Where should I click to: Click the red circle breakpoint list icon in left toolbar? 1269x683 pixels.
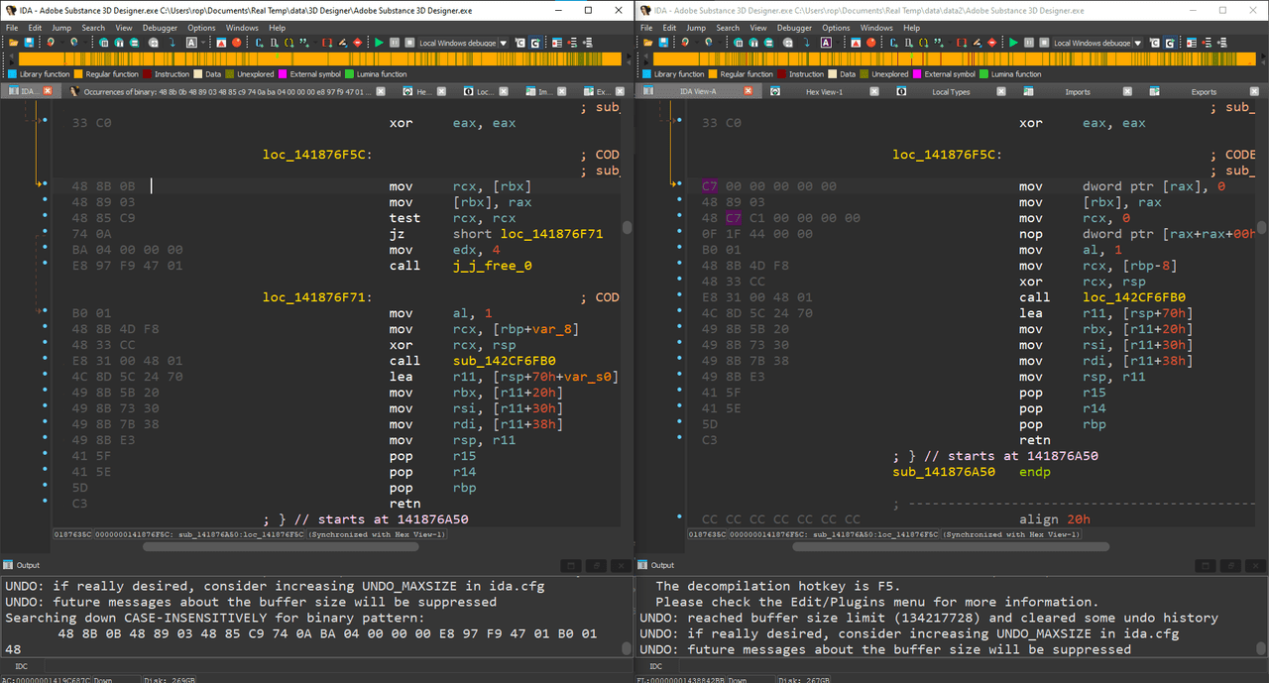236,43
